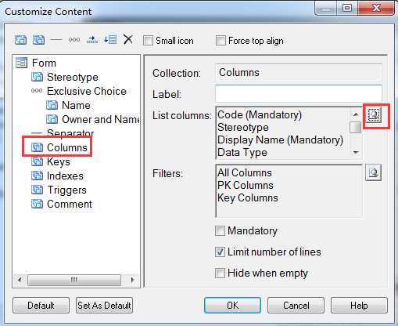Select the Indexes tree item
The height and width of the screenshot is (326, 398).
click(65, 176)
